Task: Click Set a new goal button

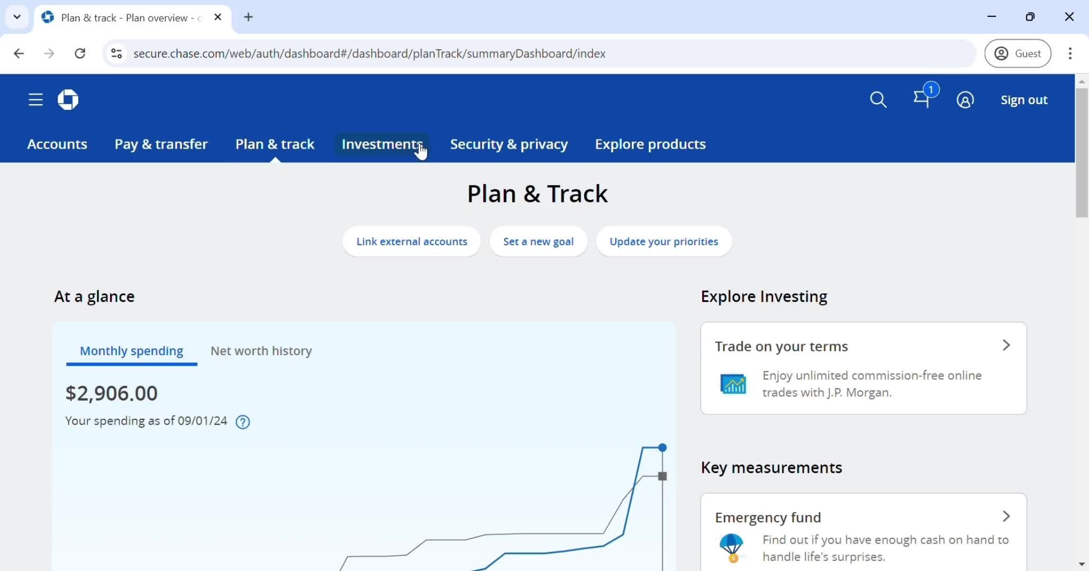Action: (539, 241)
